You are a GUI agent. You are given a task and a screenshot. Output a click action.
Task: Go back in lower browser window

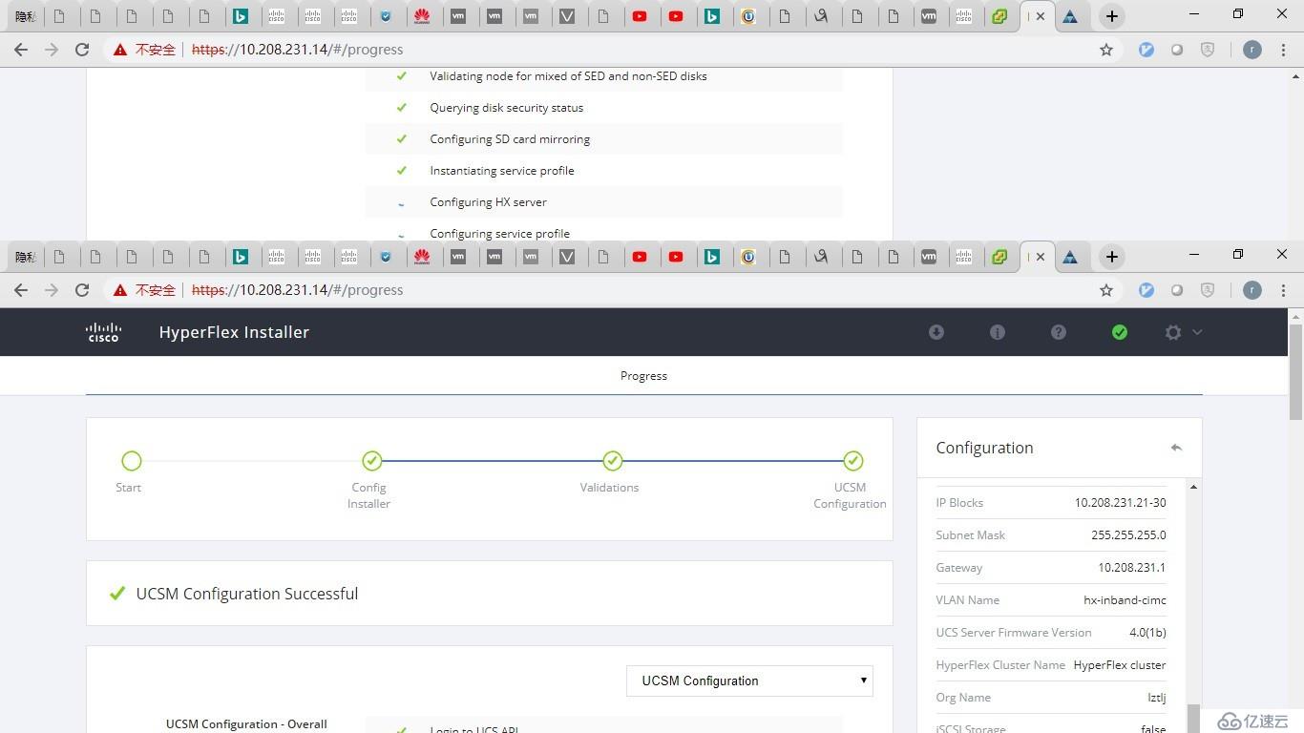click(21, 290)
